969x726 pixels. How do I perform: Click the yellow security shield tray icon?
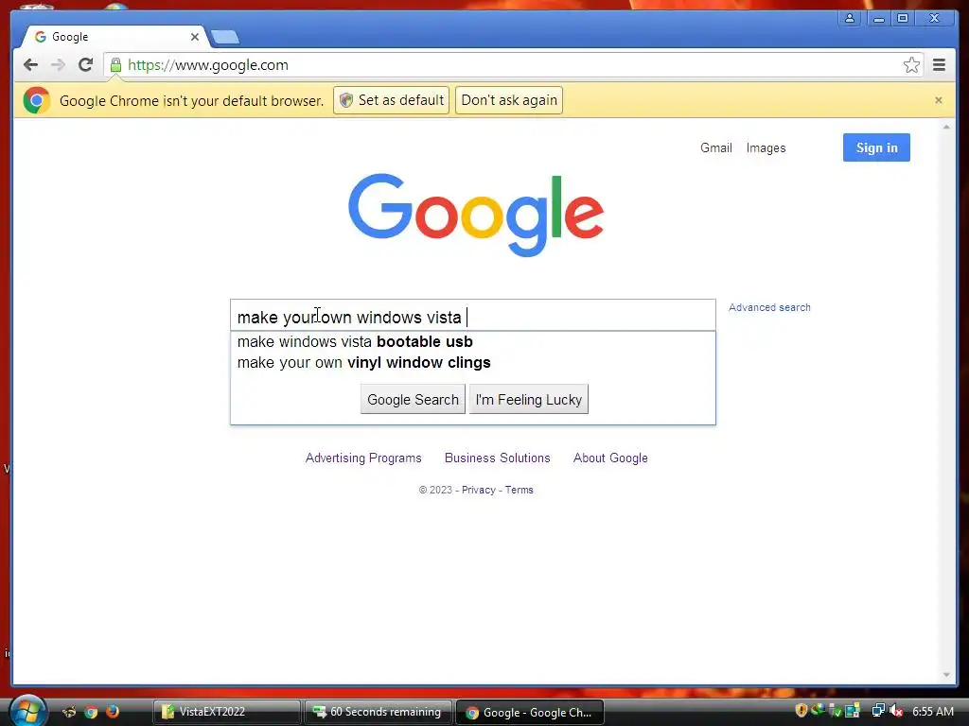point(801,711)
